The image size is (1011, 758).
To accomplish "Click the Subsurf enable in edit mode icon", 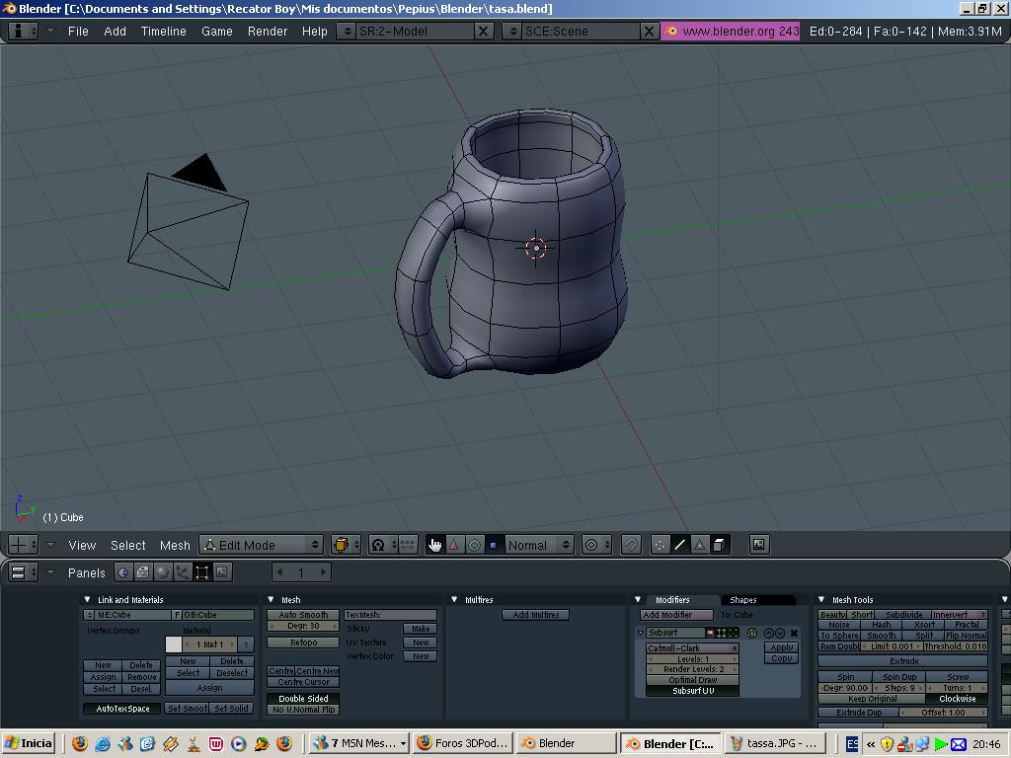I will pyautogui.click(x=733, y=633).
